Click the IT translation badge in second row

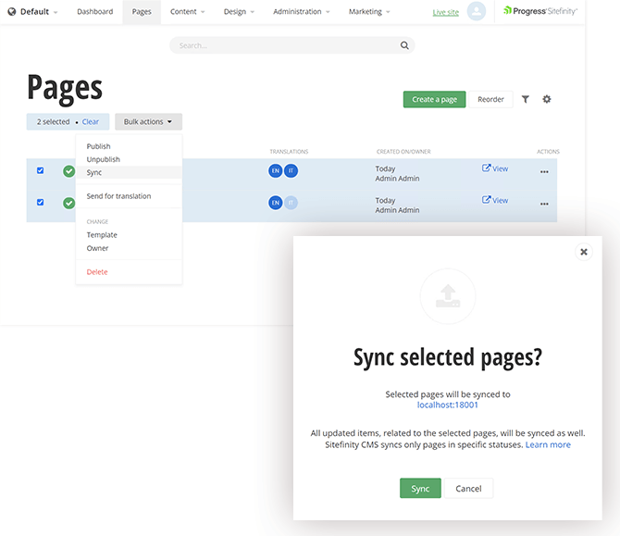(291, 203)
